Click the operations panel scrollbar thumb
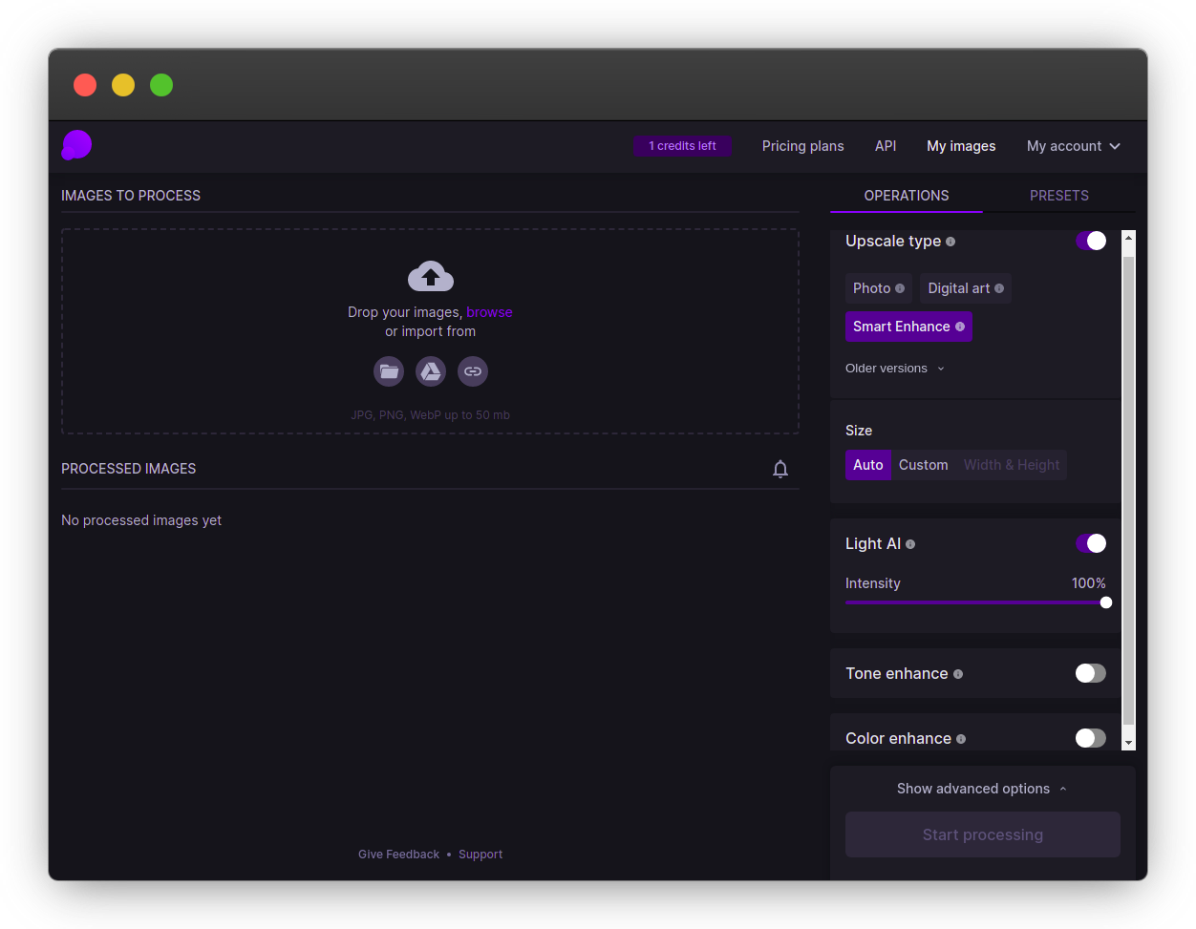This screenshot has width=1196, height=929. (1129, 490)
